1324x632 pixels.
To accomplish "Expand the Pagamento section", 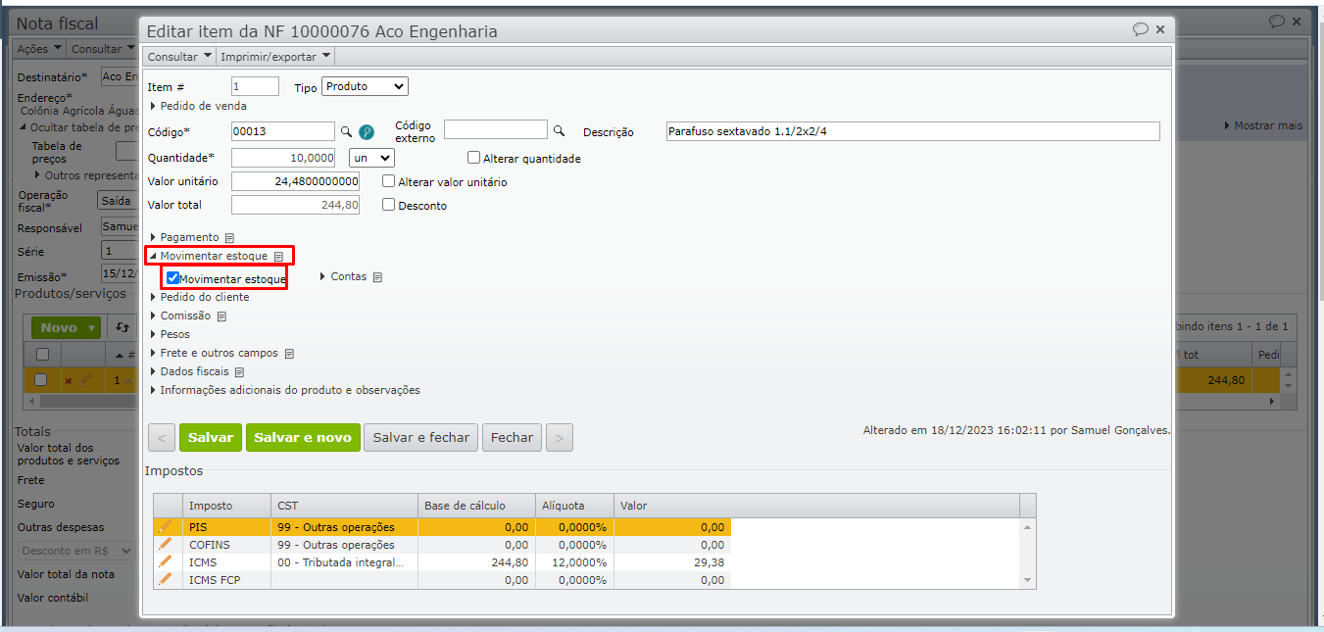I will coord(183,237).
